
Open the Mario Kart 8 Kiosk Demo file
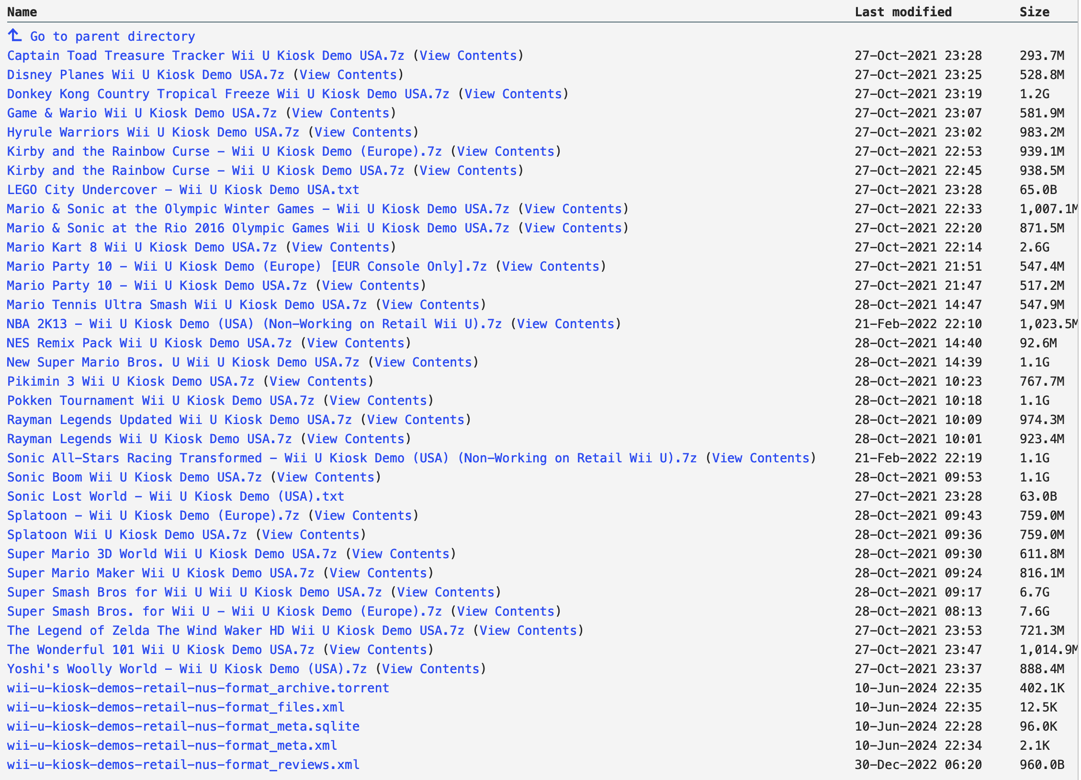tap(142, 247)
